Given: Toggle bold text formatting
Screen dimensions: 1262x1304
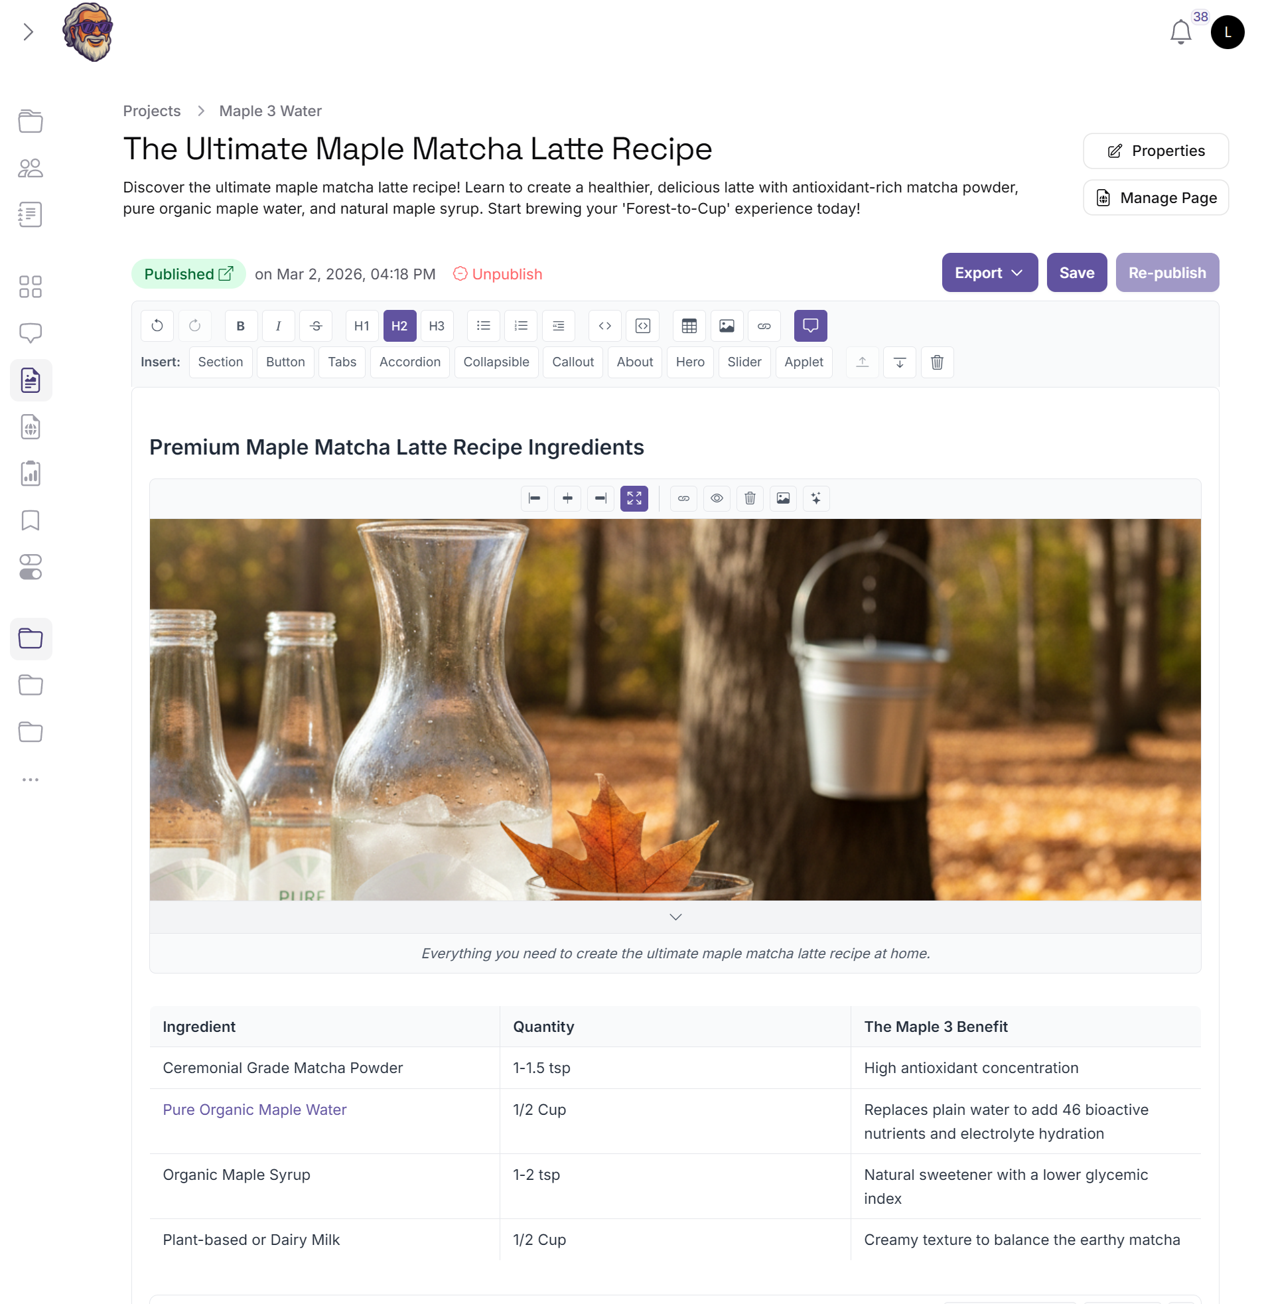Looking at the screenshot, I should [241, 326].
